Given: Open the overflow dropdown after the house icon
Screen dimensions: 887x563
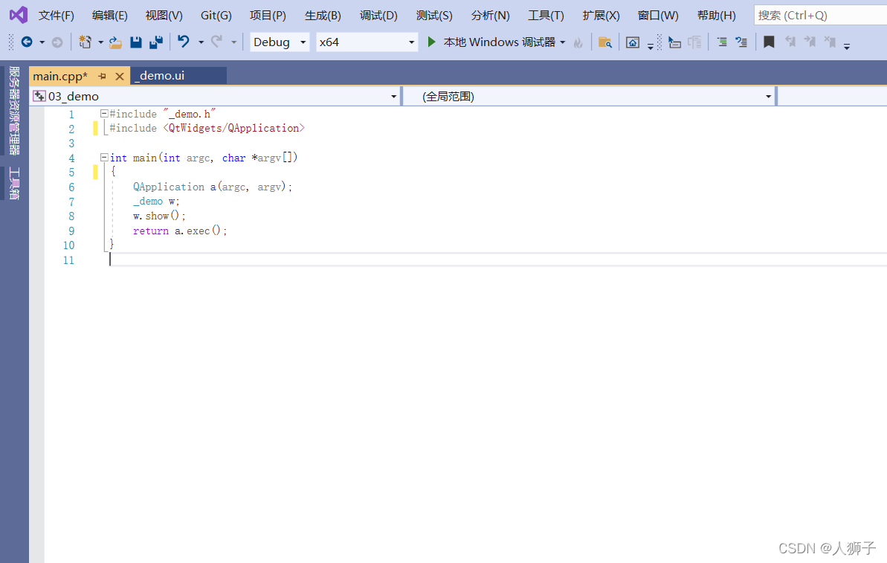Looking at the screenshot, I should [x=650, y=47].
